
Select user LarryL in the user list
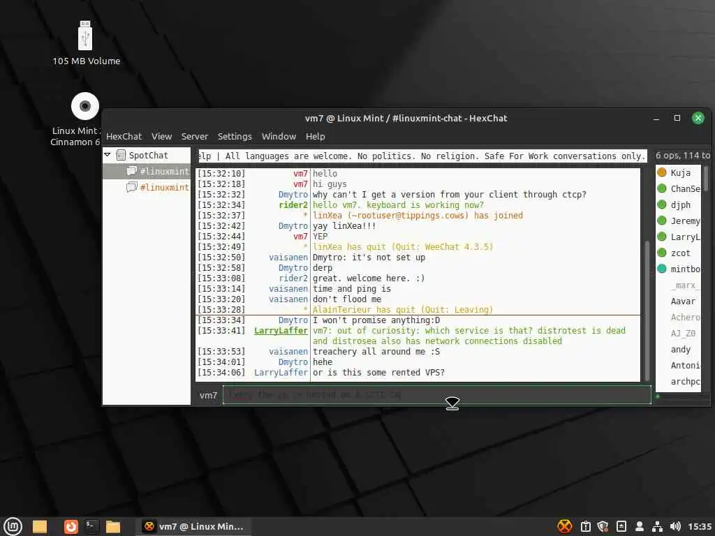click(679, 237)
